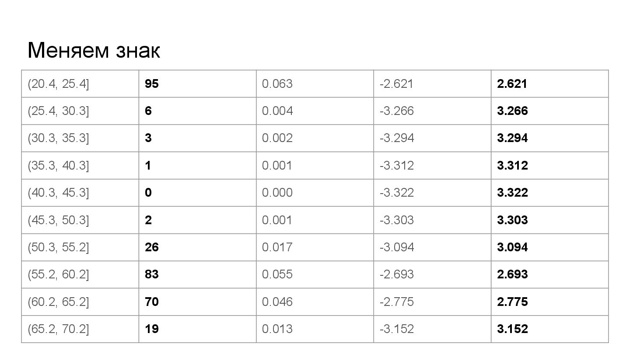Select the bold count cell 95

click(197, 84)
